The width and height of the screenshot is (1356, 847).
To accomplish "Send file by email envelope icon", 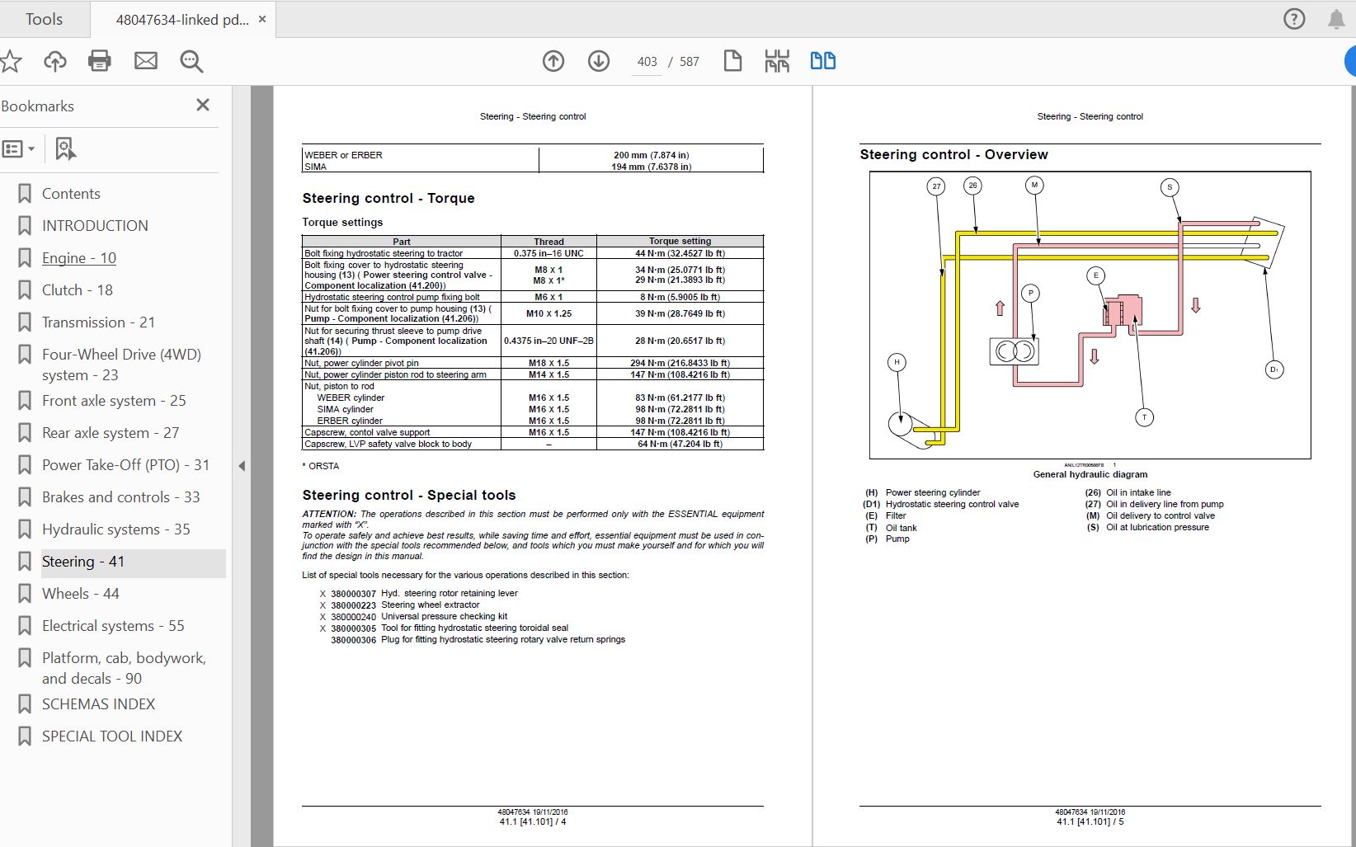I will (x=146, y=61).
